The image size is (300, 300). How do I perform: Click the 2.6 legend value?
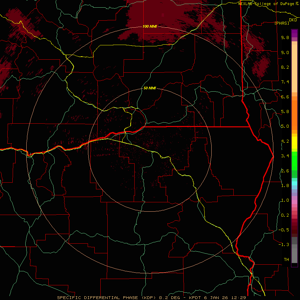pyautogui.click(x=285, y=171)
